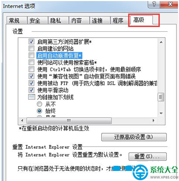Image resolution: width=179 pixels, height=181 pixels.
Task: Open the 安全 tab
Action: click(x=37, y=20)
